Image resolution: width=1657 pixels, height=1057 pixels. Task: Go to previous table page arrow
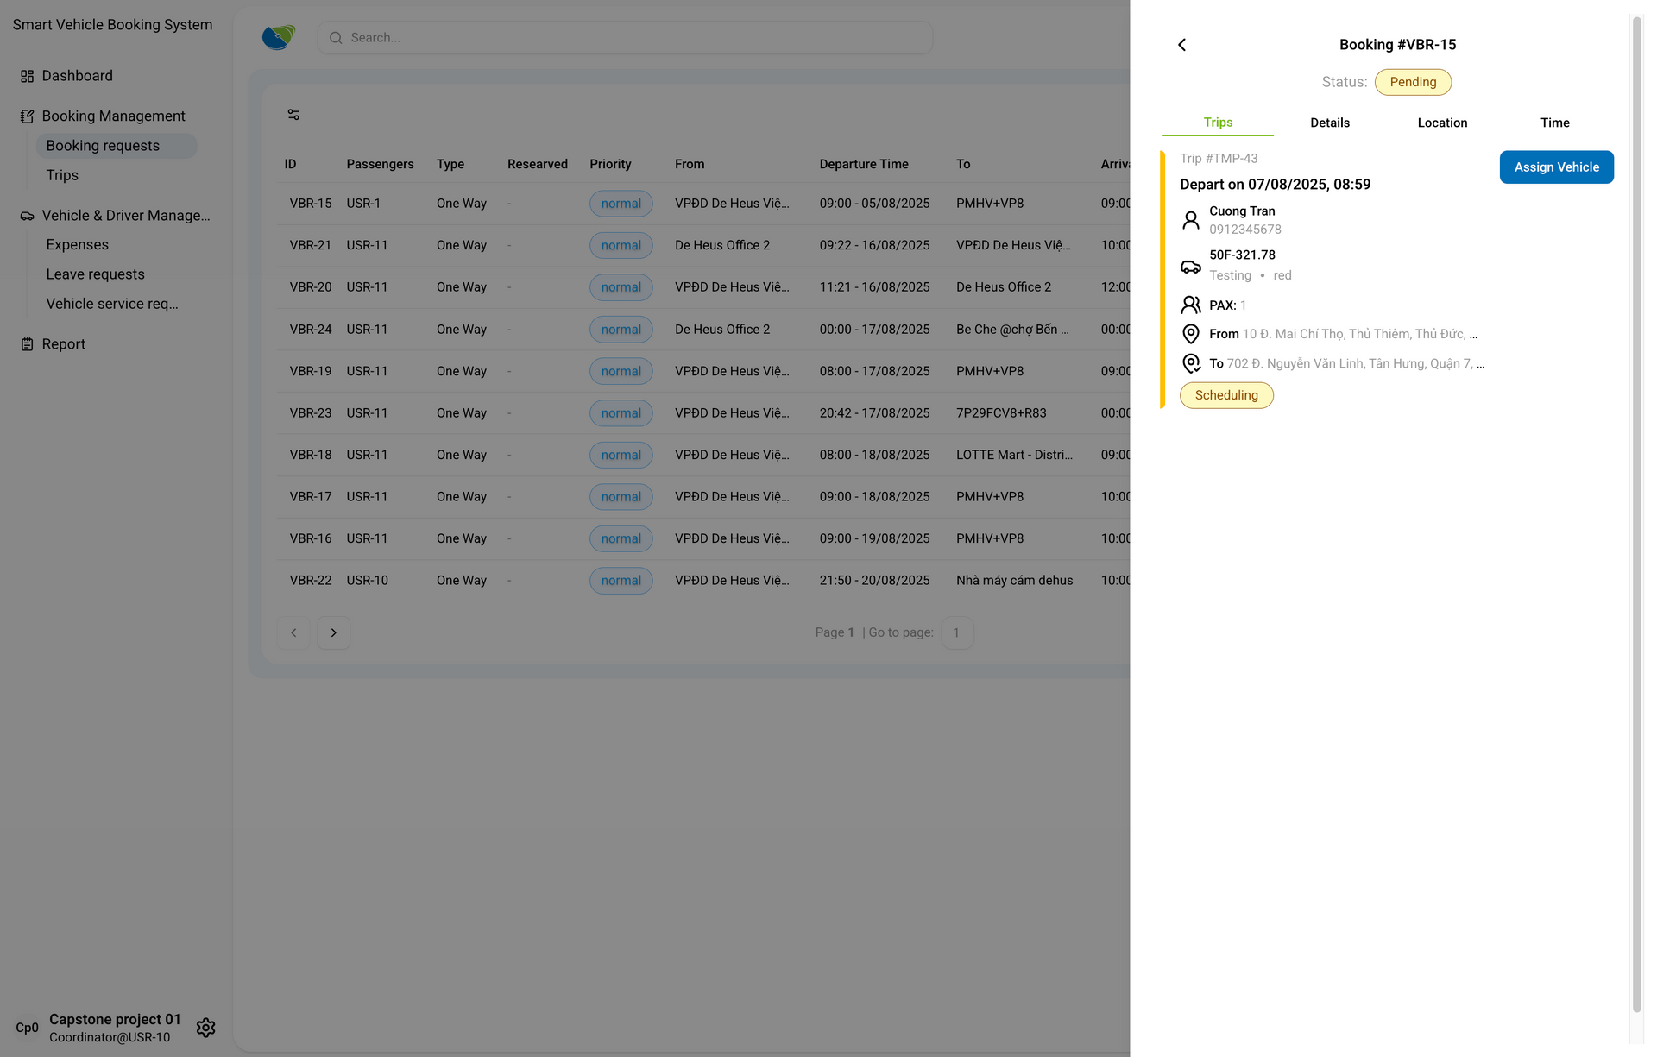point(293,632)
